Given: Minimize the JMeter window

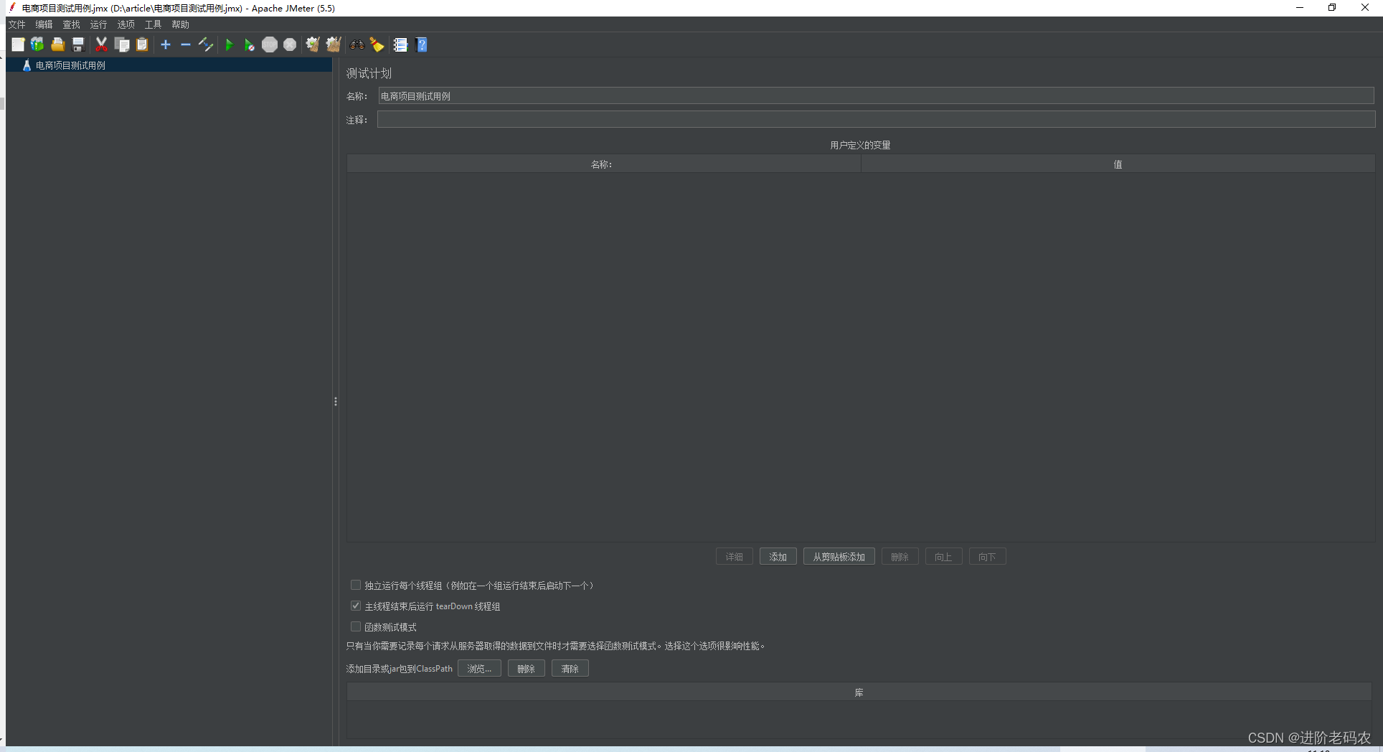Looking at the screenshot, I should pyautogui.click(x=1299, y=8).
